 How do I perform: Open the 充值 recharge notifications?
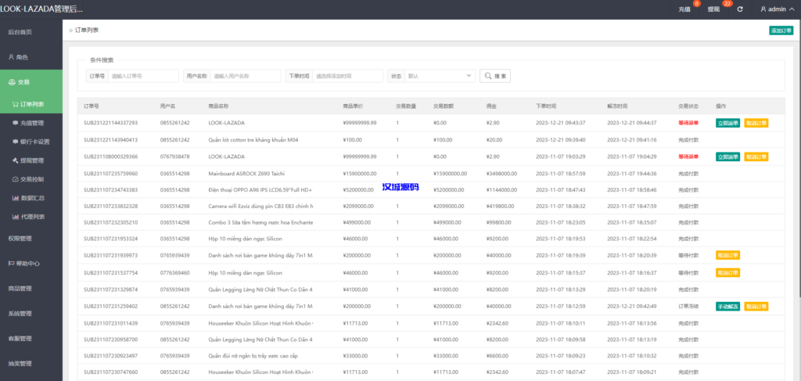[685, 9]
